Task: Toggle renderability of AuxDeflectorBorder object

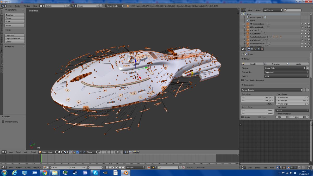Action: pos(309,37)
